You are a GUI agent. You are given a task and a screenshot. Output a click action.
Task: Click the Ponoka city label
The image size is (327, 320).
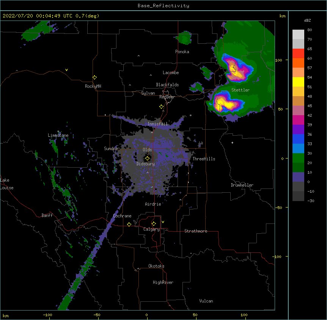point(182,52)
